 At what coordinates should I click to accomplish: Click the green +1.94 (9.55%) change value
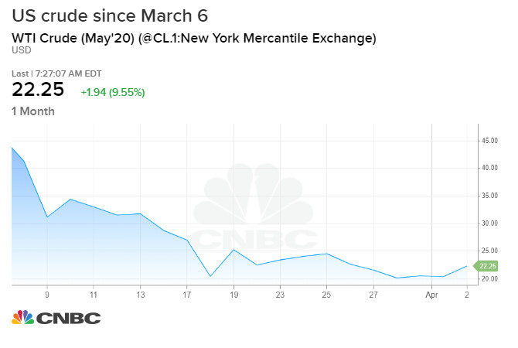[112, 92]
